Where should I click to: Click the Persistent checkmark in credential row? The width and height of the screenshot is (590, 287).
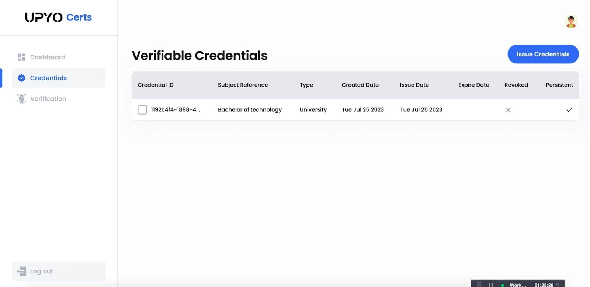pos(569,110)
